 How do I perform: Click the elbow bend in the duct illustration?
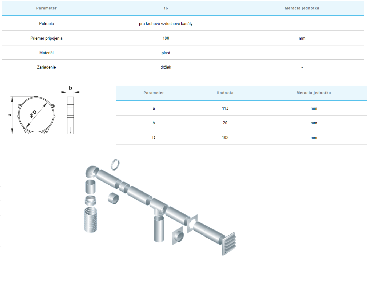pos(92,172)
